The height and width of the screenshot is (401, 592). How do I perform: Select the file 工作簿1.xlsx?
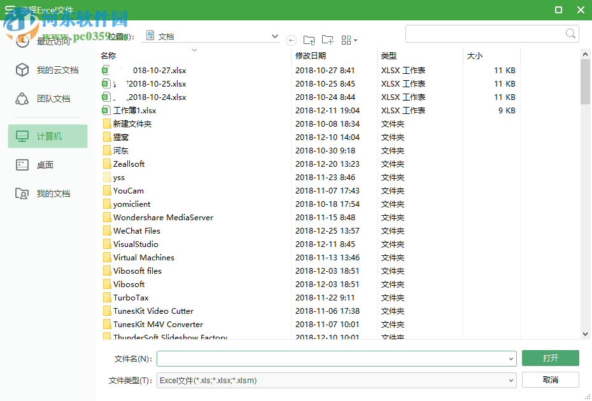click(132, 110)
